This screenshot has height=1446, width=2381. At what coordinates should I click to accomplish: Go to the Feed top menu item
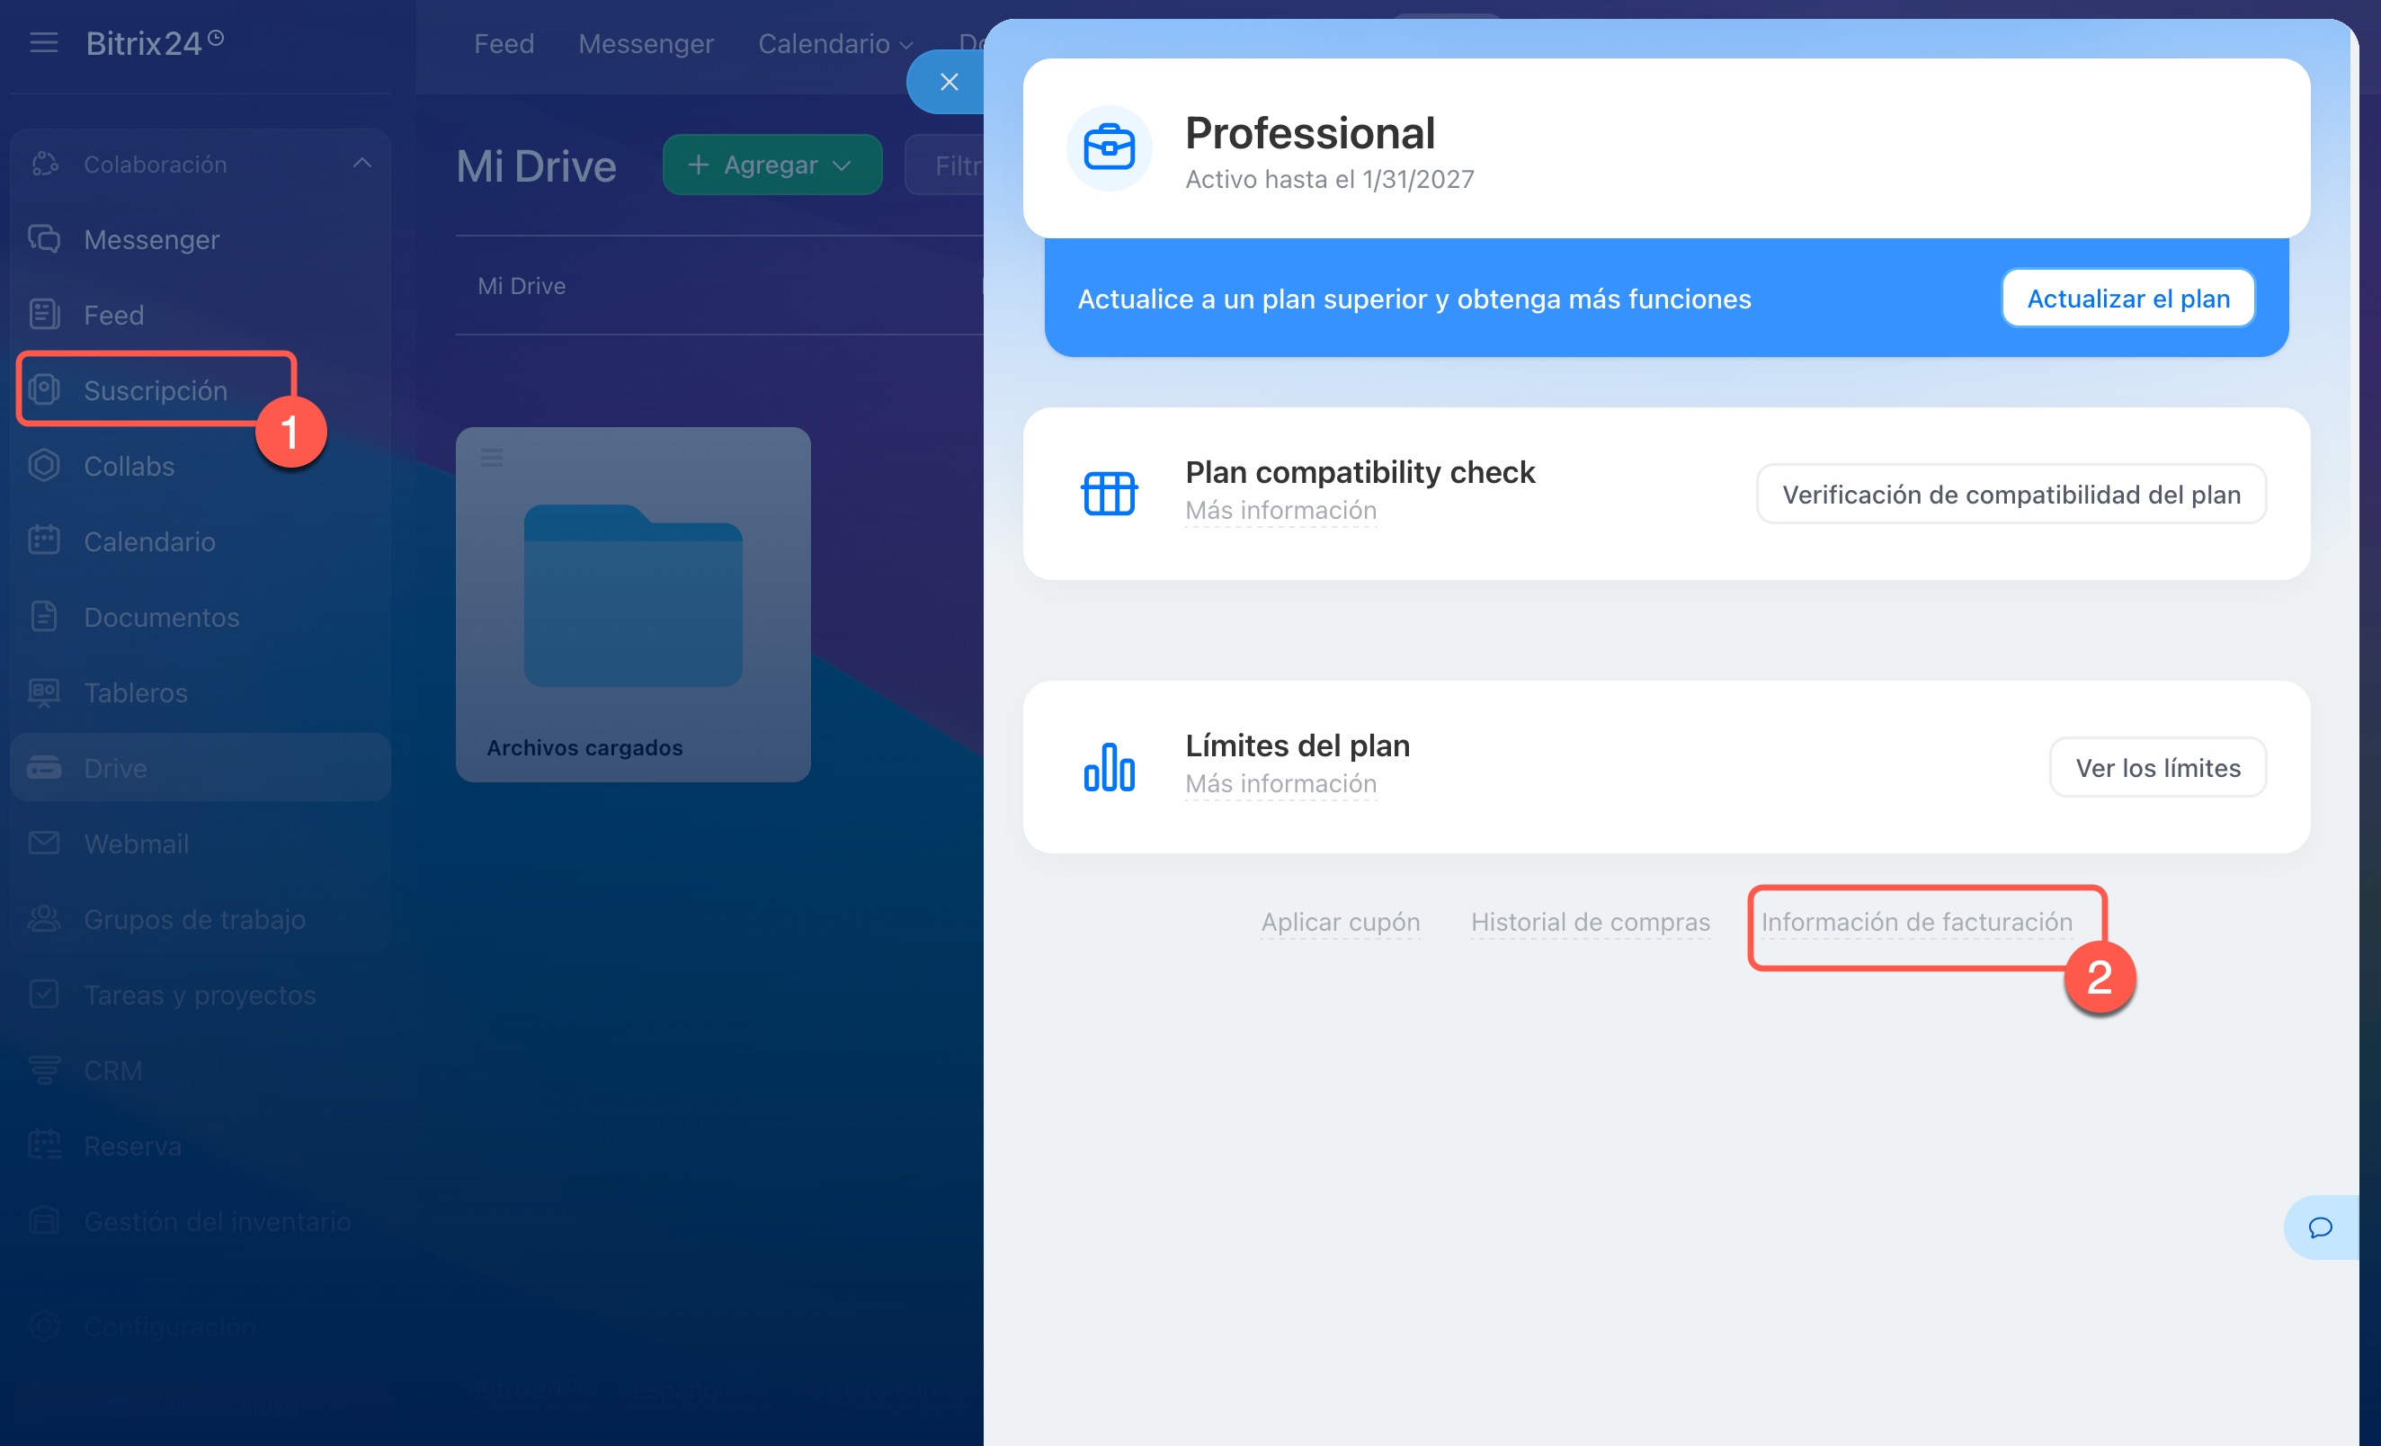click(x=504, y=43)
